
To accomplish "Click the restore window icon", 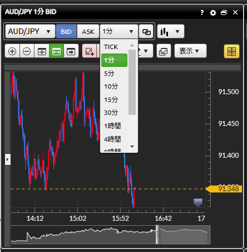I will (x=224, y=13).
